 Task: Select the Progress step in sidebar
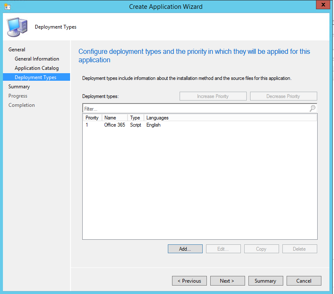(x=18, y=96)
